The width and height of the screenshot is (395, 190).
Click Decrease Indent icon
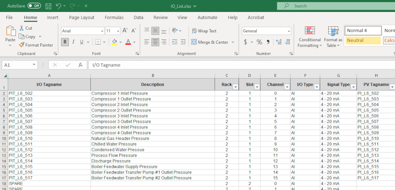point(175,42)
